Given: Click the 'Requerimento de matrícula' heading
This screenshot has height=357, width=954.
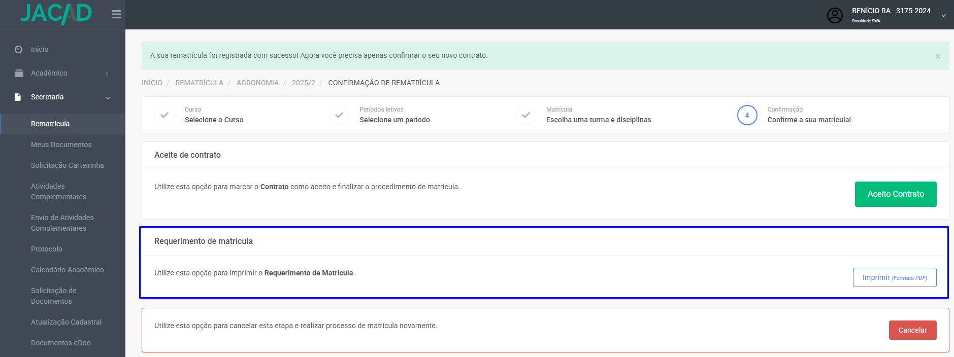Looking at the screenshot, I should 204,241.
